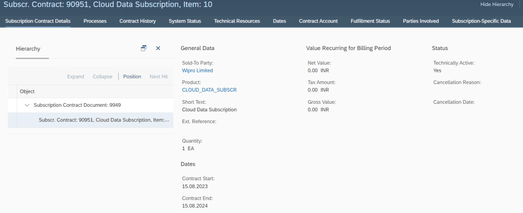
Task: Open the CLOUD_DATA_SUBSCR product link
Action: [x=209, y=90]
